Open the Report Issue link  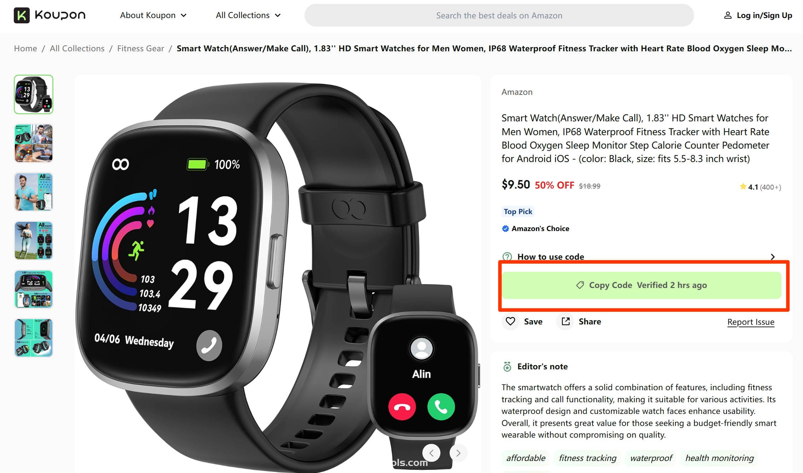751,322
